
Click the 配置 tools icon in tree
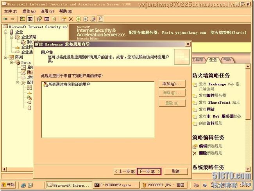click(23, 83)
